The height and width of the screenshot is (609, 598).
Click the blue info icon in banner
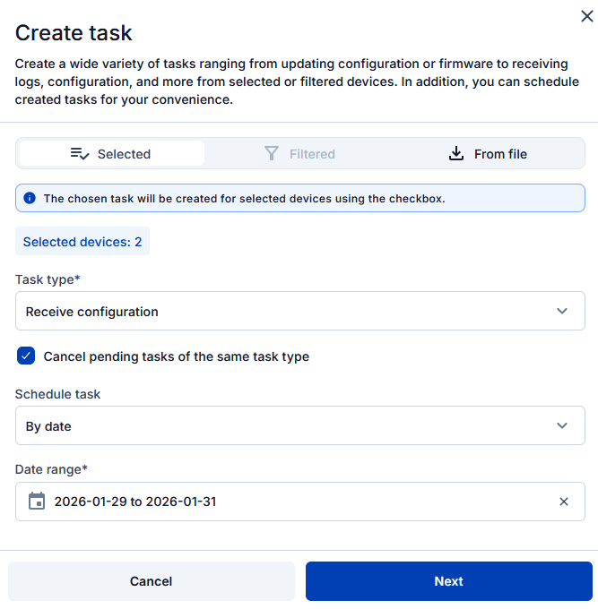click(30, 198)
